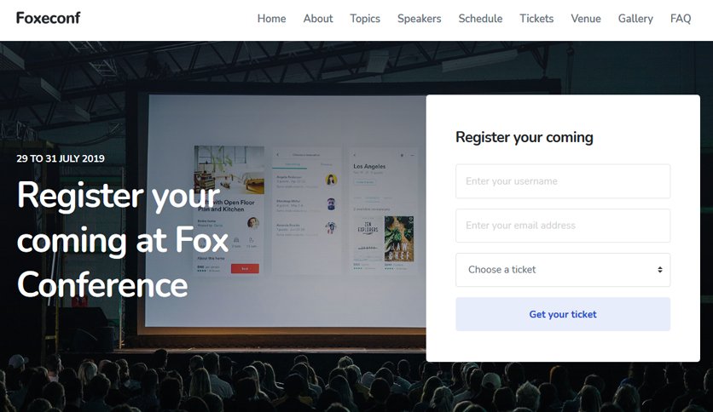Viewport: 713px width, 412px height.
Task: View the Gallery section
Action: 635,19
